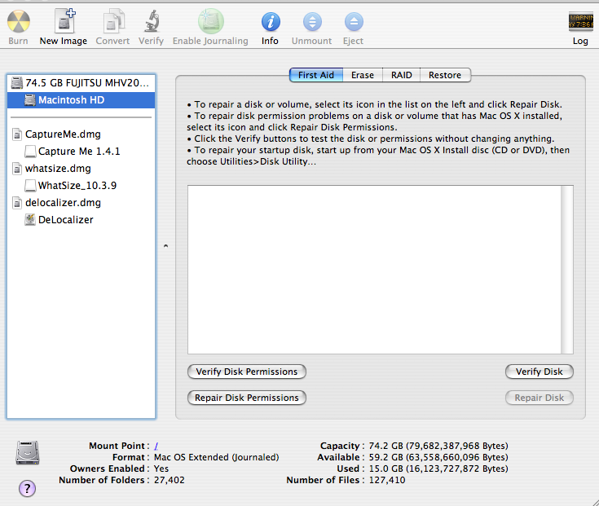Click the Format value Mac OS Extended (Journaled)
Screen dimensions: 599x506
(217, 457)
